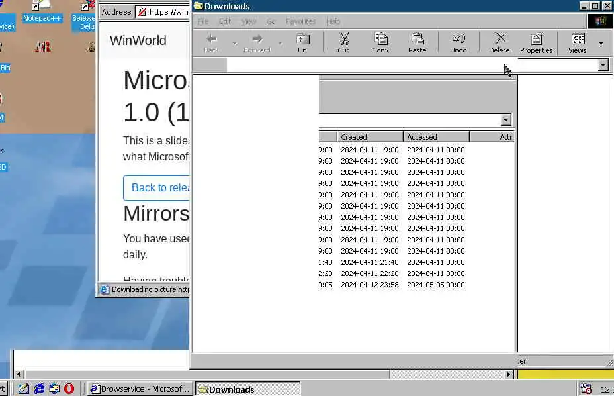Open the Go menu
The height and width of the screenshot is (396, 614).
(x=271, y=21)
